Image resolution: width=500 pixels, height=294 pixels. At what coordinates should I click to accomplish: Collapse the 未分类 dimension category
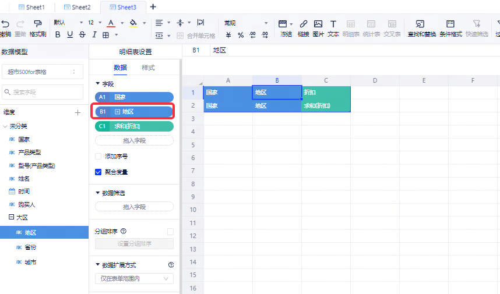click(x=5, y=126)
